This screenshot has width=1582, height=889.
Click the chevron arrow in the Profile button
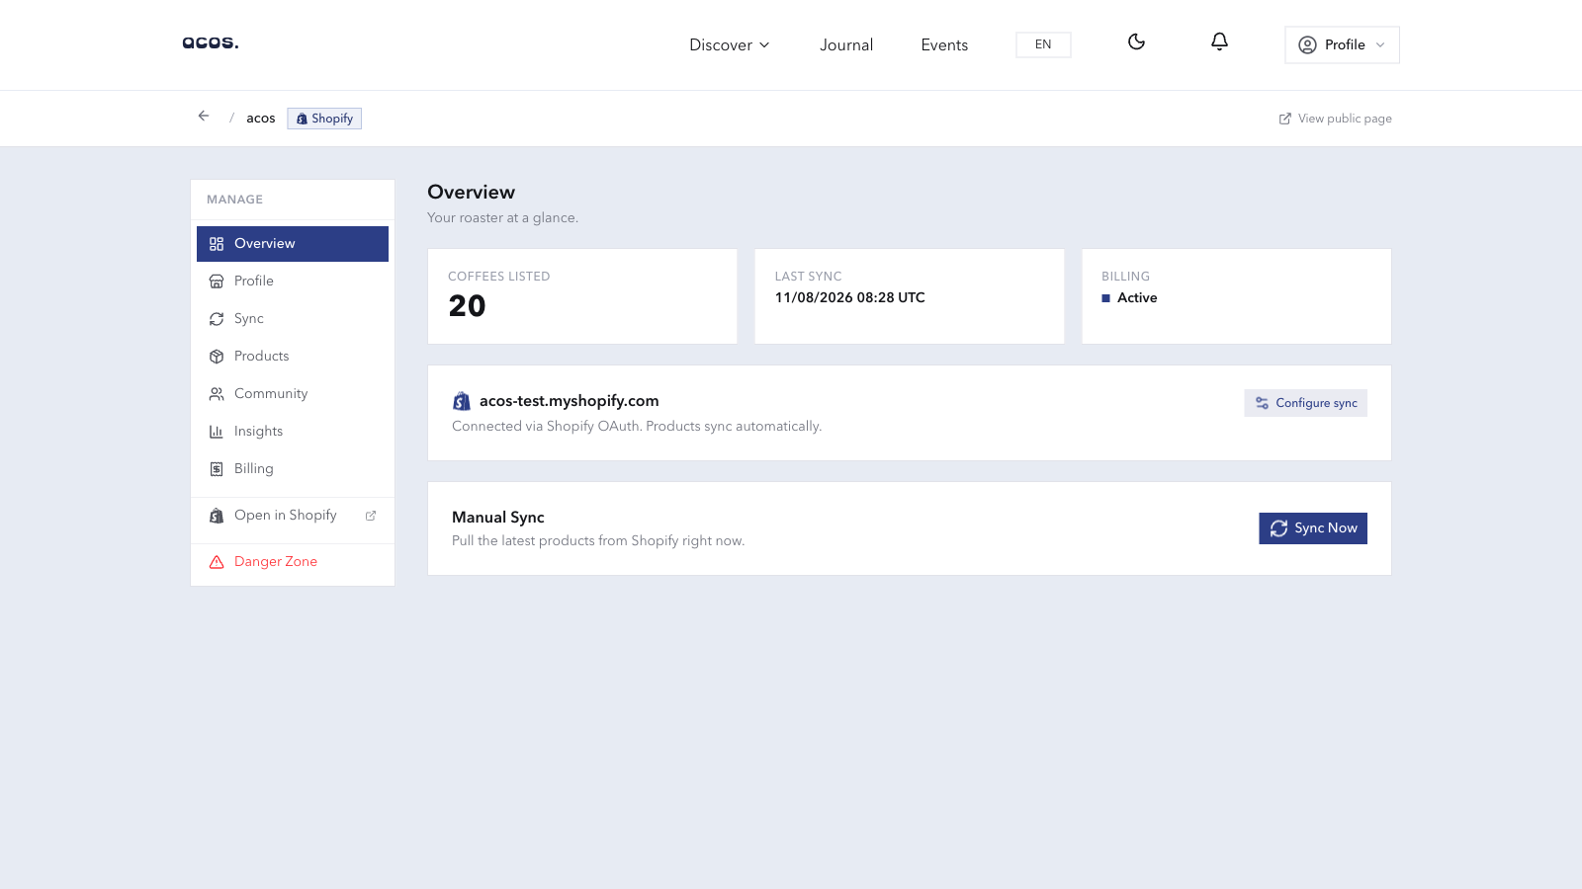pyautogui.click(x=1380, y=45)
